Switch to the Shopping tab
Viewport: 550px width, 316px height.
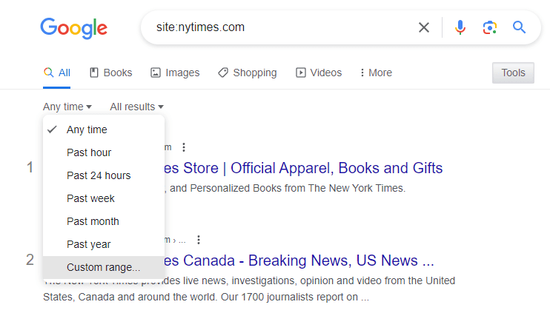pos(248,73)
